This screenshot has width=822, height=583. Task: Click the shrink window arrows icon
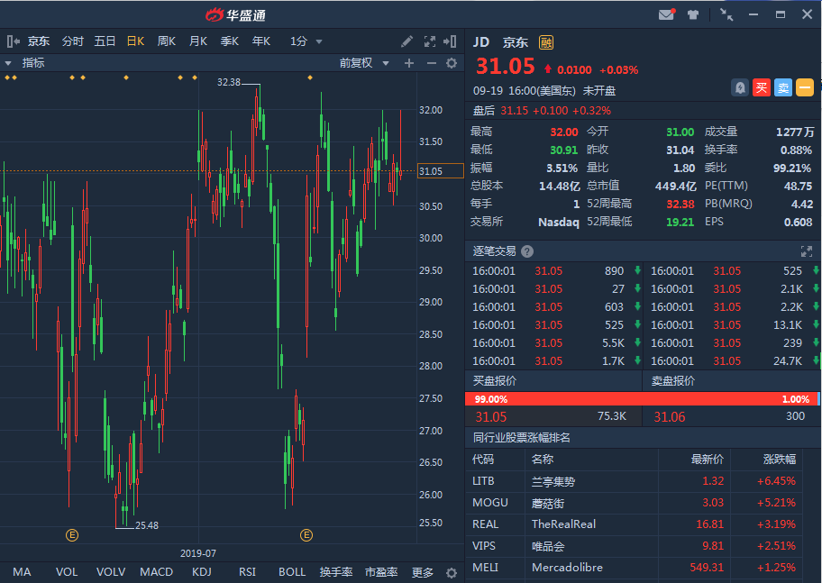726,14
